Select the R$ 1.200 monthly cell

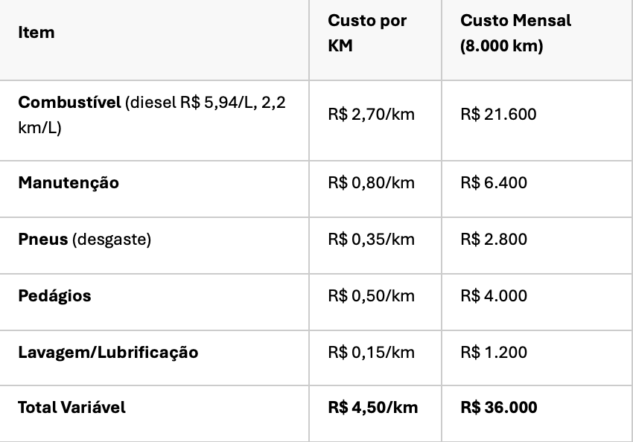pyautogui.click(x=494, y=353)
